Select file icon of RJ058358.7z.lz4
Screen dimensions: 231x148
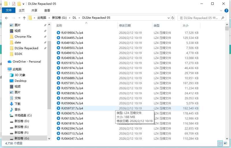point(58,93)
